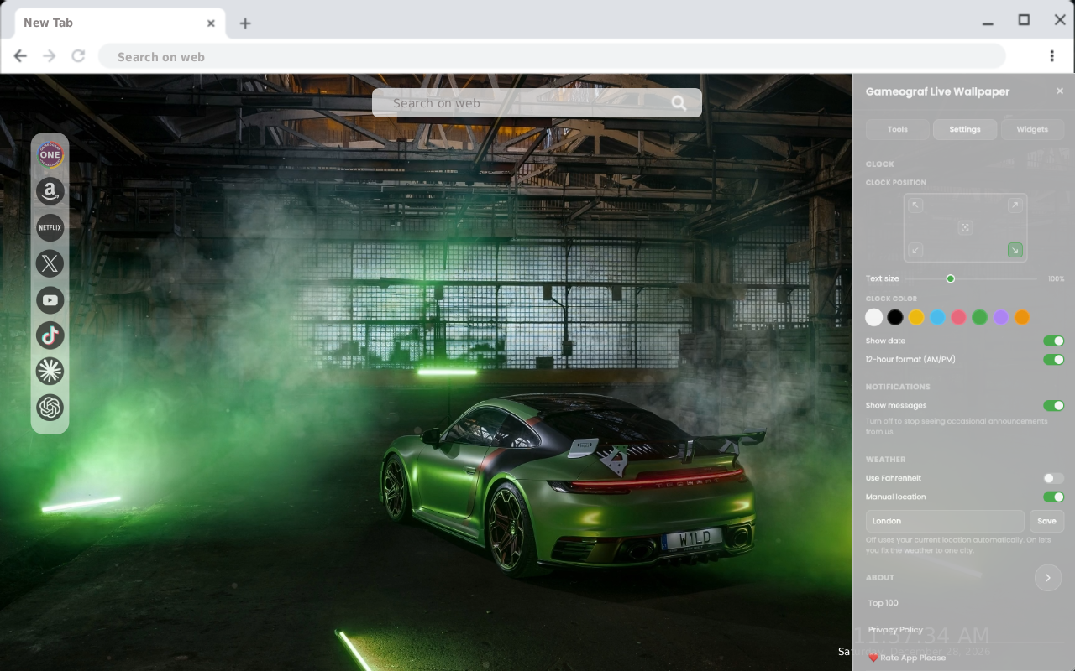1075x671 pixels.
Task: Open the Top 100 link
Action: pos(884,603)
